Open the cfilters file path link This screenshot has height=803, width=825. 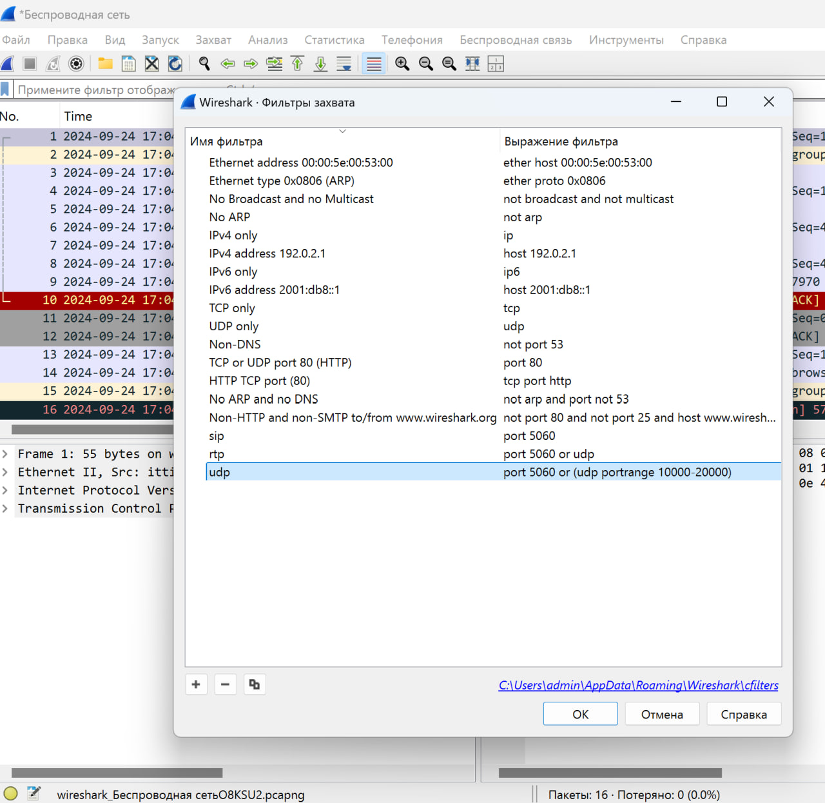(x=638, y=685)
